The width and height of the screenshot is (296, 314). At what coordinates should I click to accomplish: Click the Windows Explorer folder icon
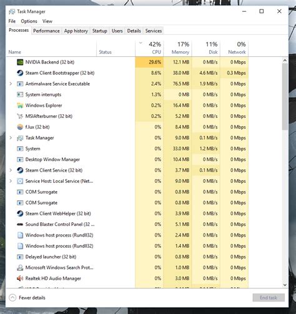tap(20, 105)
